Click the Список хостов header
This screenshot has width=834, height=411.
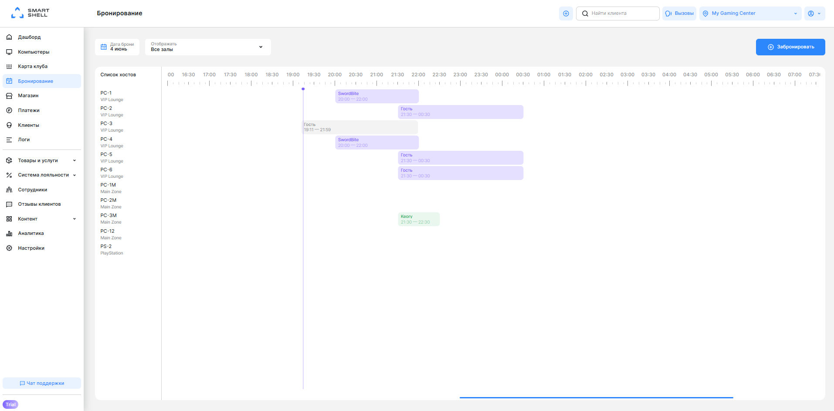(118, 75)
